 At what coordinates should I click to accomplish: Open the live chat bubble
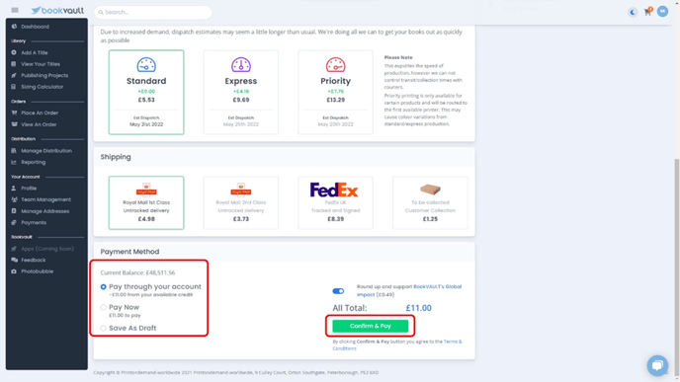pyautogui.click(x=657, y=365)
